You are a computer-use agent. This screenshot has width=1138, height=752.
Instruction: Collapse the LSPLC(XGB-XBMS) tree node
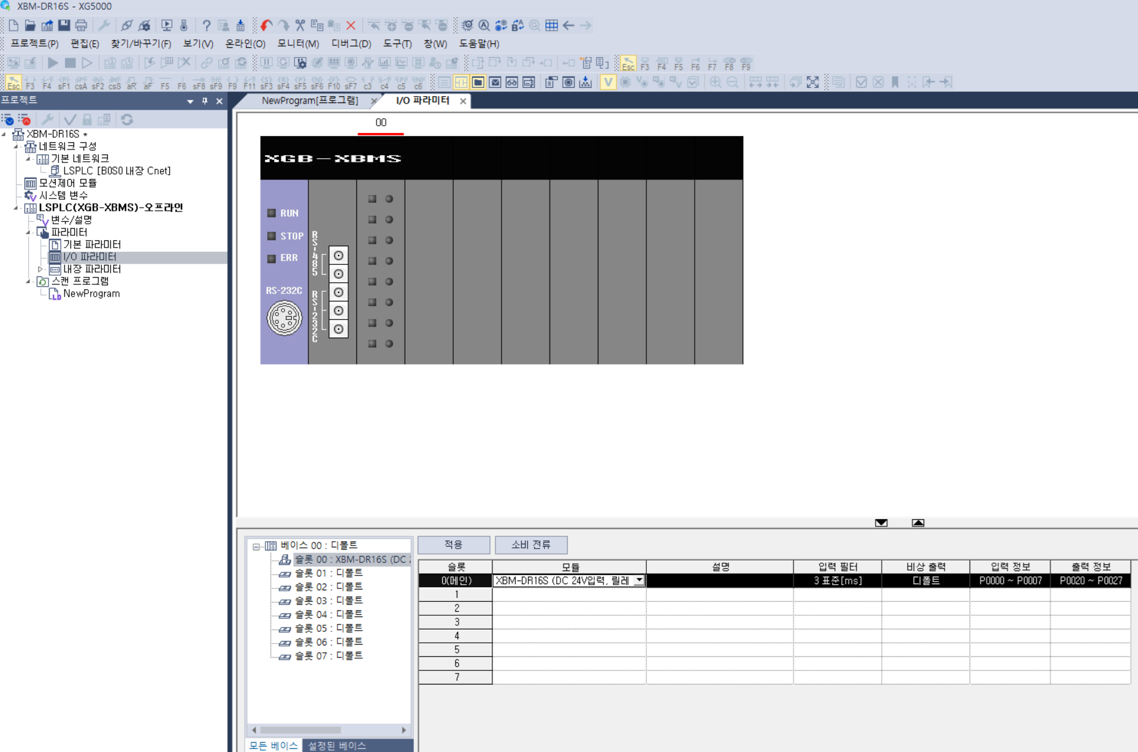(17, 207)
